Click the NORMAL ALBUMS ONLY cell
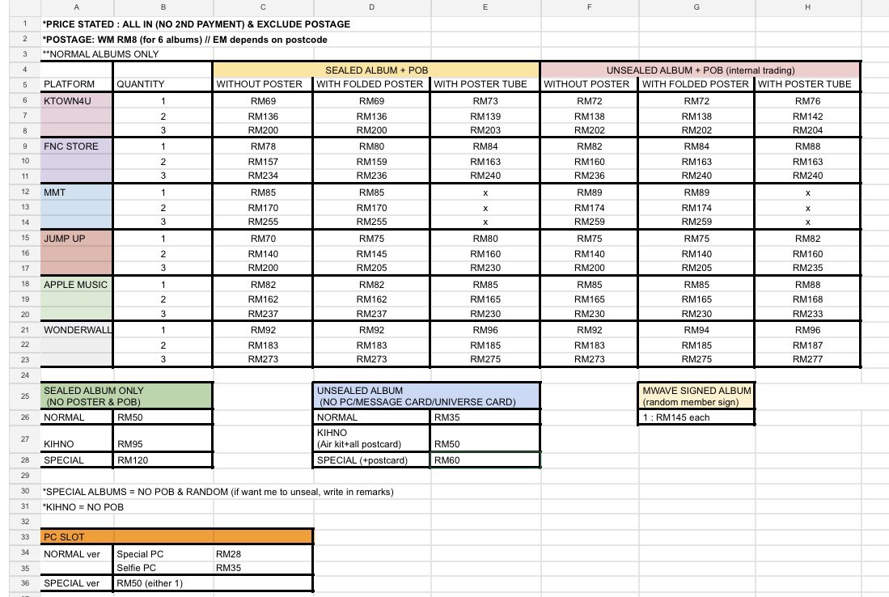889x597 pixels. click(101, 54)
